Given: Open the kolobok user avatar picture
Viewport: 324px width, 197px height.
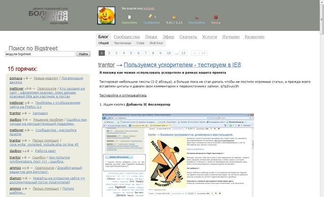Looking at the screenshot, I should (106, 16).
